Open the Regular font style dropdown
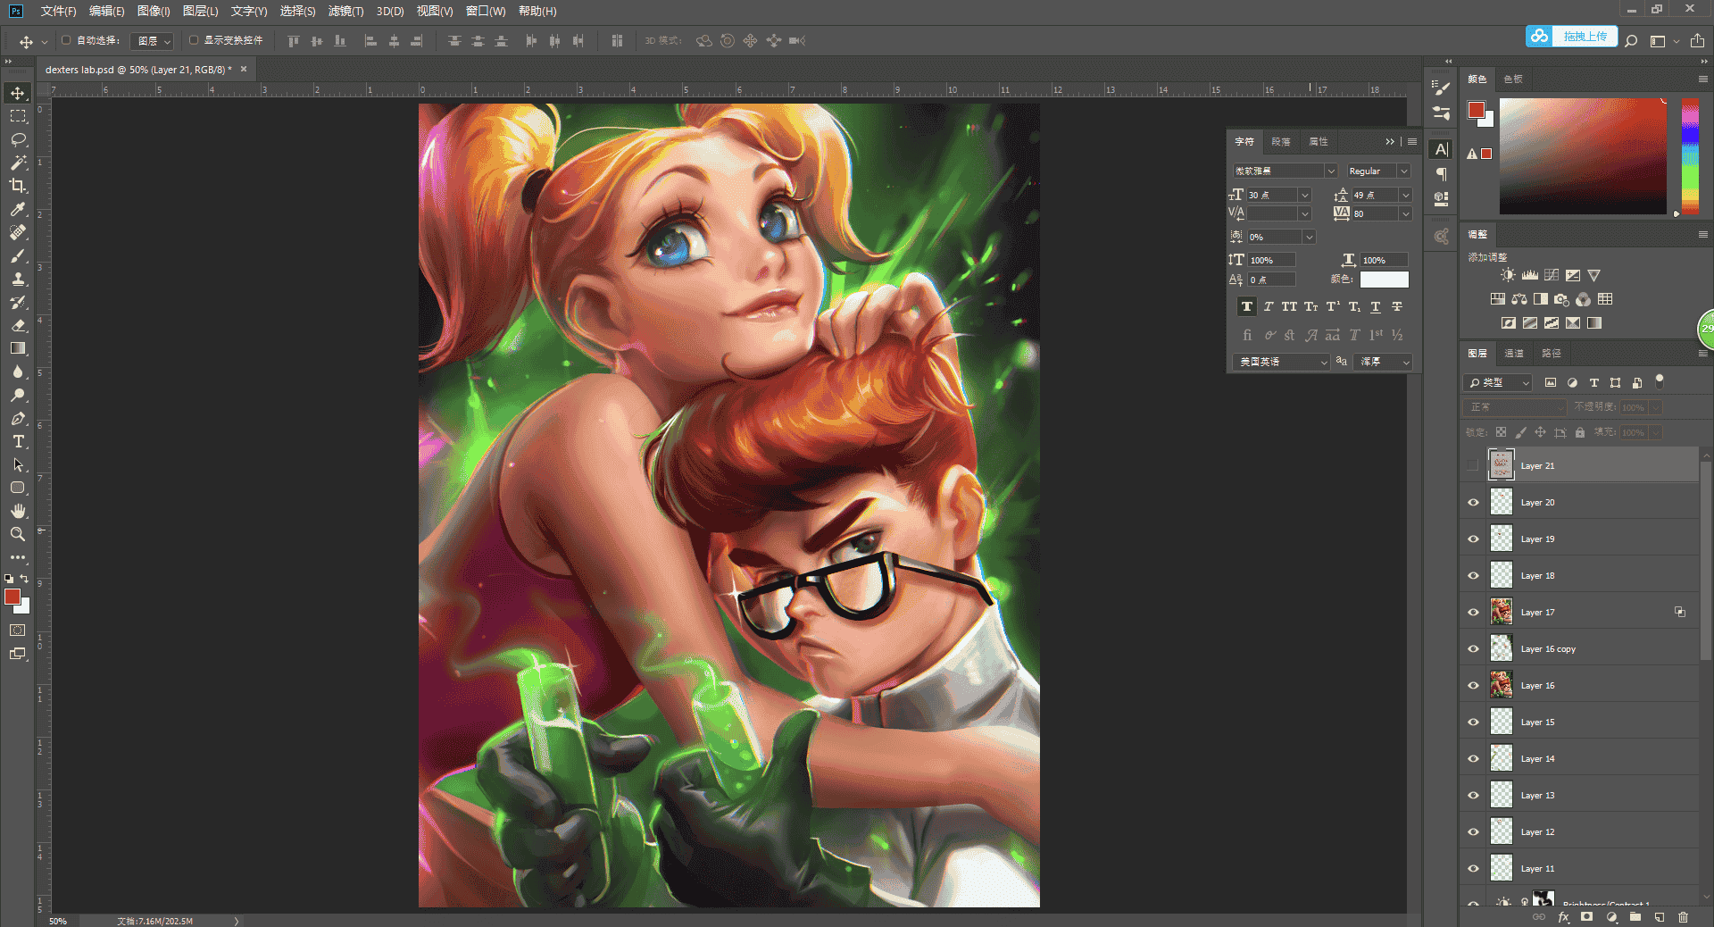The image size is (1714, 927). click(1404, 171)
